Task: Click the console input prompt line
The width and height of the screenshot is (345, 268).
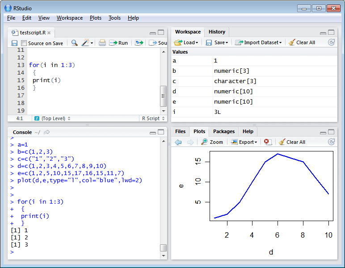Action: [x=84, y=252]
